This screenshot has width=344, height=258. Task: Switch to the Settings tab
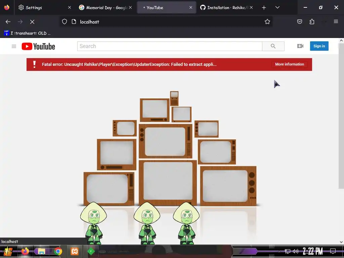click(x=44, y=7)
